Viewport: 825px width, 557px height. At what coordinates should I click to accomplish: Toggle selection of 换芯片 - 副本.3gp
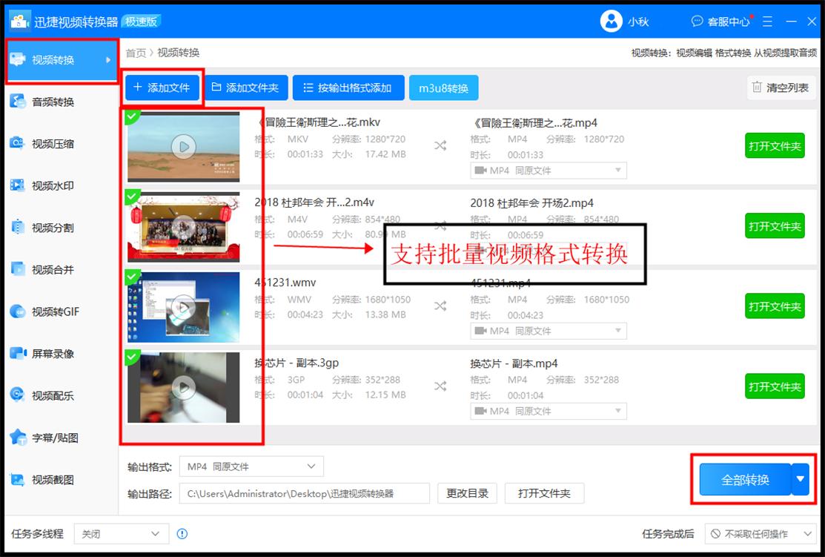[x=134, y=357]
